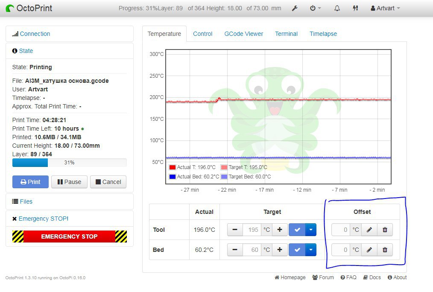This screenshot has height=292, width=433.
Task: Open settings via the wrench icon
Action: point(295,8)
